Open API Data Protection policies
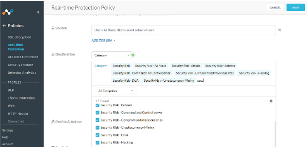 pyautogui.click(x=23, y=57)
